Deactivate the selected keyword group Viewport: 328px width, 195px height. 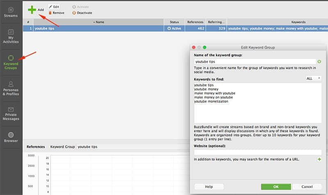[x=82, y=13]
